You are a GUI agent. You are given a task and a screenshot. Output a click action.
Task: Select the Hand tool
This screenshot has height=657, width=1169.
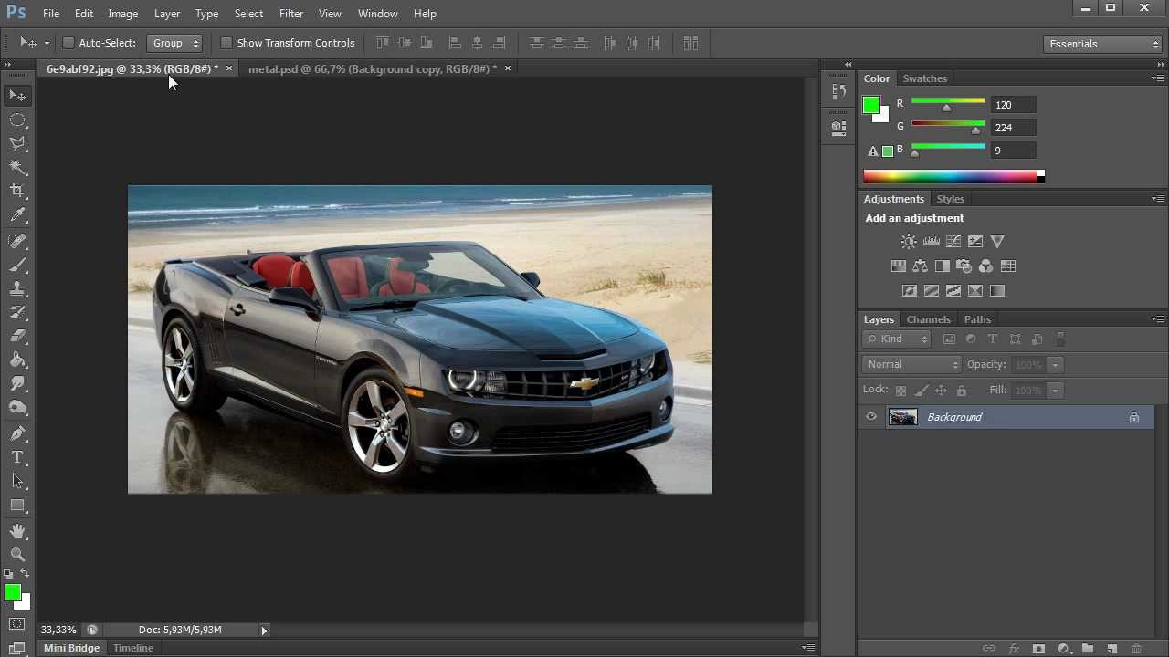17,530
